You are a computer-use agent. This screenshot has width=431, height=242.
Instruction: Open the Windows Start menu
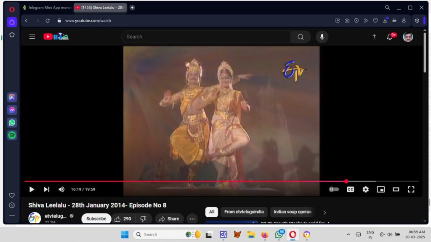click(x=125, y=234)
